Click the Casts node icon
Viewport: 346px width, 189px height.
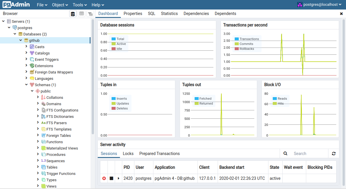tap(32, 47)
